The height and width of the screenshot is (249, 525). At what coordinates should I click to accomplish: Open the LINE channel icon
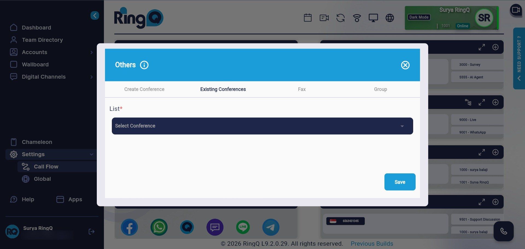[x=243, y=227]
